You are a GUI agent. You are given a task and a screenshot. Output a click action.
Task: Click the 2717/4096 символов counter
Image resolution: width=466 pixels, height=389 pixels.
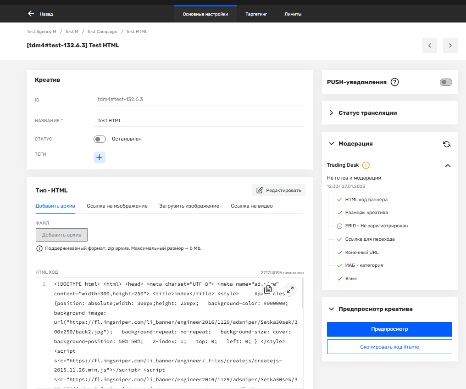(282, 273)
